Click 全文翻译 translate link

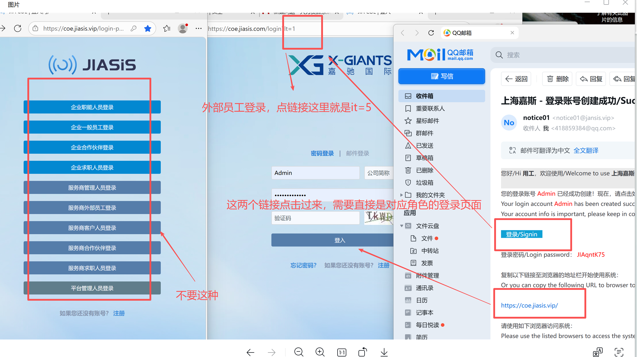coord(586,150)
